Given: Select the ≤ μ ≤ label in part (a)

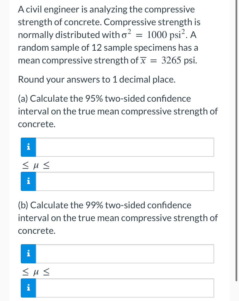Looking at the screenshot, I should click(35, 165).
